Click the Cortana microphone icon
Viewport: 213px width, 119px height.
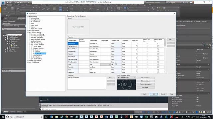tap(41, 117)
